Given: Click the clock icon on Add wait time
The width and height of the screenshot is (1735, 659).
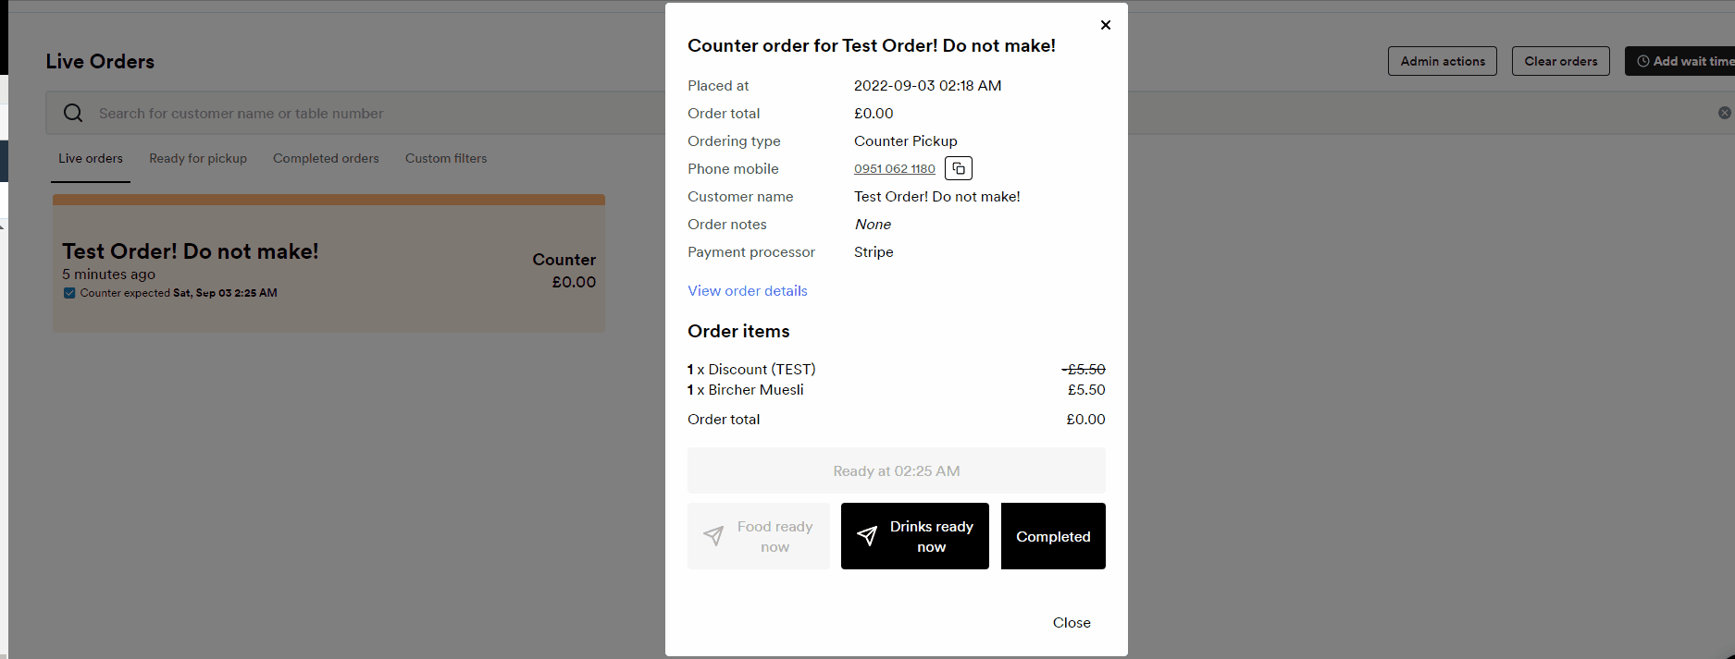Looking at the screenshot, I should tap(1643, 60).
